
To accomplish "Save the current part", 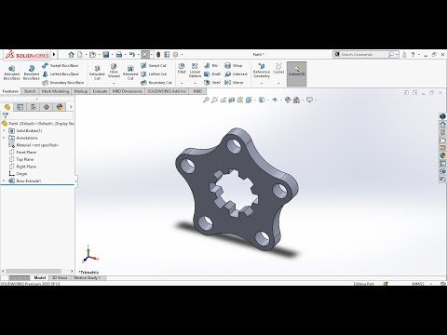I will click(106, 55).
